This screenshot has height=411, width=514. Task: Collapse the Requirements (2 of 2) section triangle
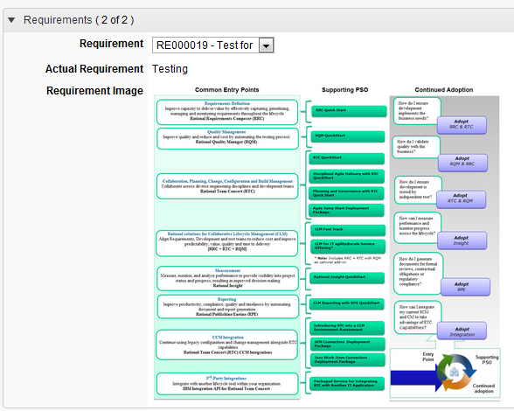point(11,20)
